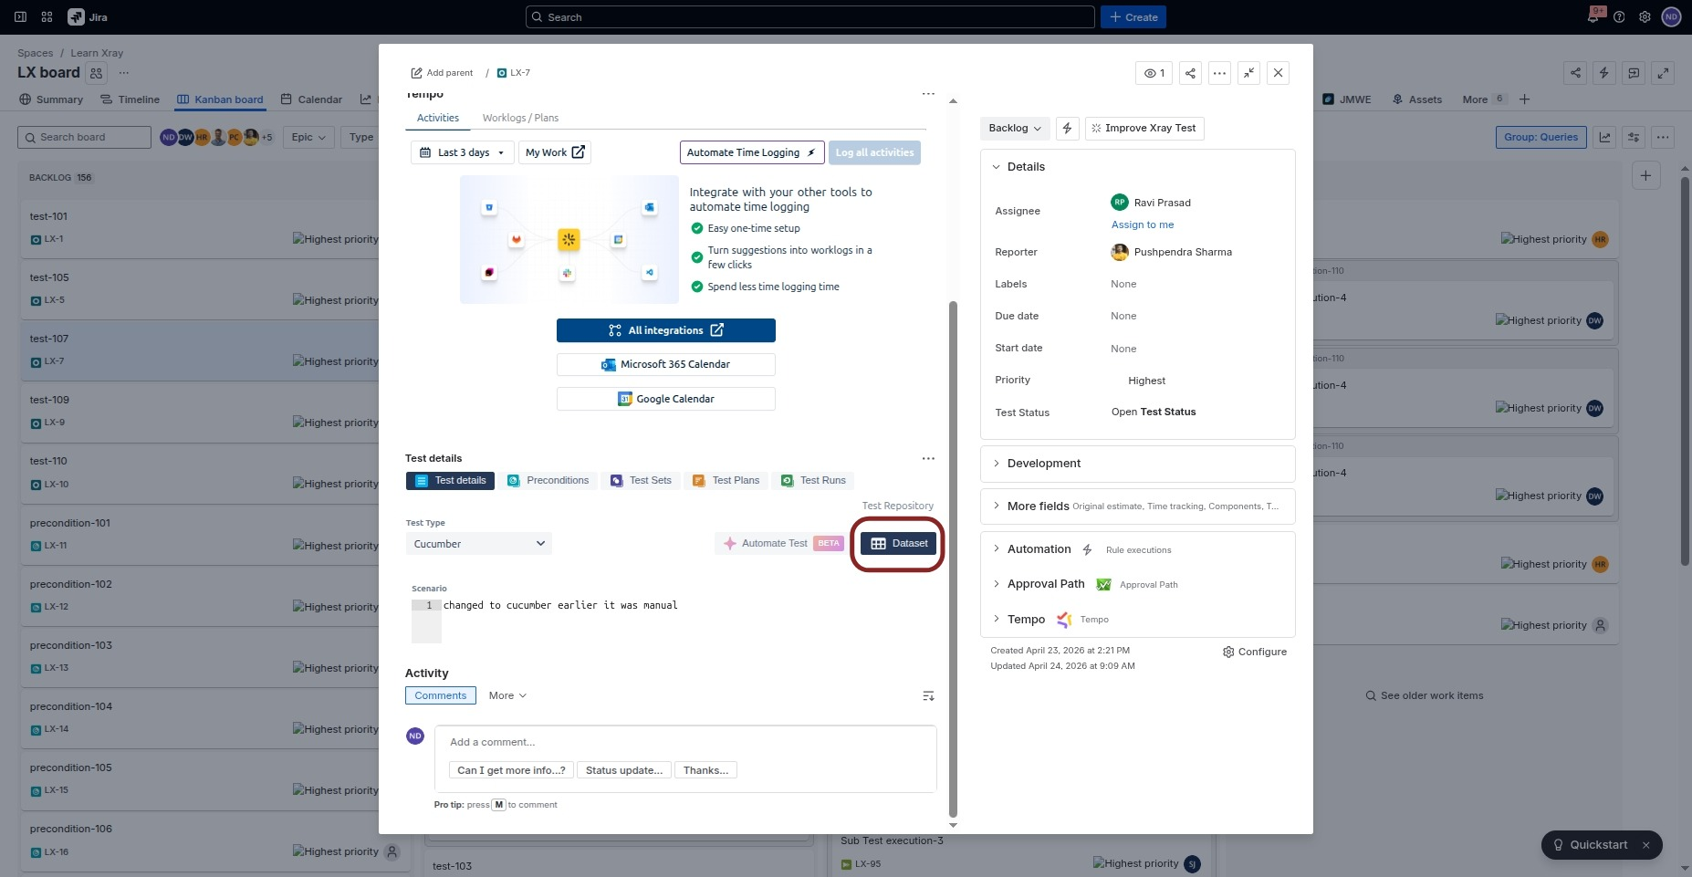Add a new space tab plus icon
Viewport: 1692px width, 877px height.
1524,99
